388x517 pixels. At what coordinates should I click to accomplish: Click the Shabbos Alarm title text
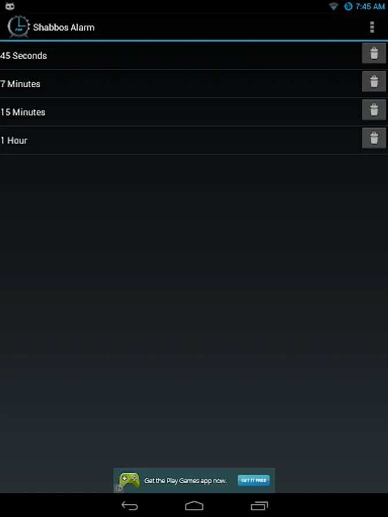[64, 28]
